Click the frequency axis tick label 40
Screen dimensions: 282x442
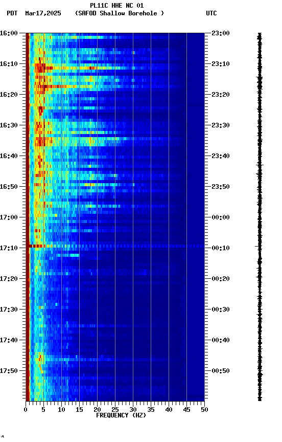pyautogui.click(x=169, y=410)
